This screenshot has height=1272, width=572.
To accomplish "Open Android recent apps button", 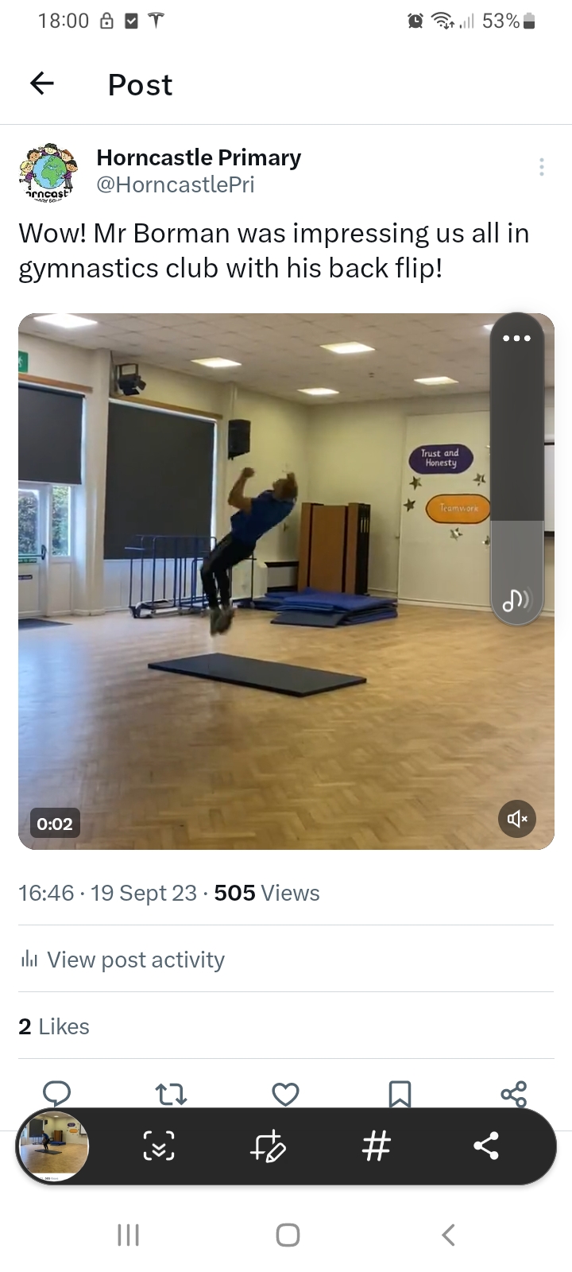I will 128,1235.
